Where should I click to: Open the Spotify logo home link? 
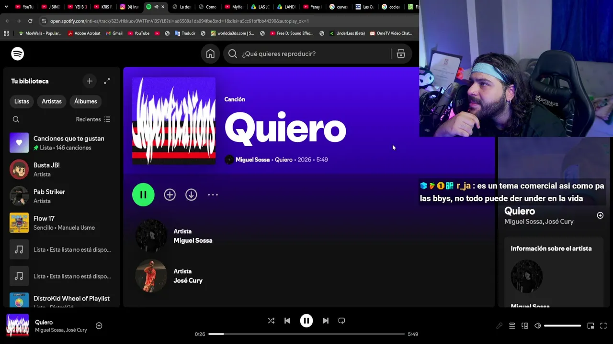[x=18, y=54]
